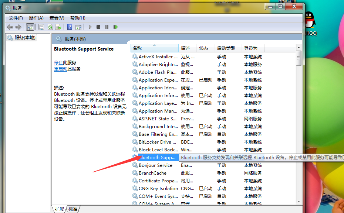Click the Start Service play icon
The image size is (344, 213).
point(90,27)
